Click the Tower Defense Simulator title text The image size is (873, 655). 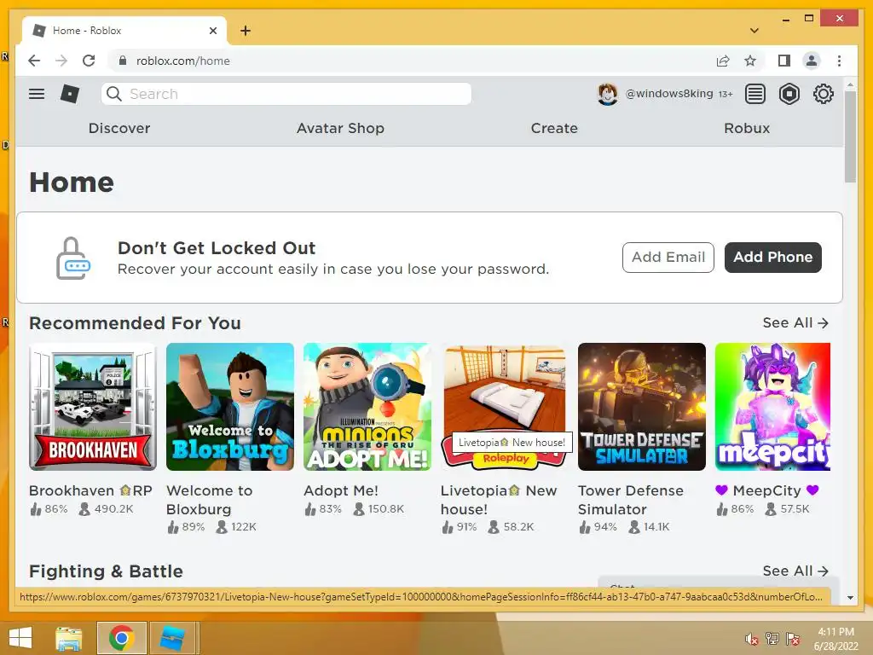(x=630, y=500)
